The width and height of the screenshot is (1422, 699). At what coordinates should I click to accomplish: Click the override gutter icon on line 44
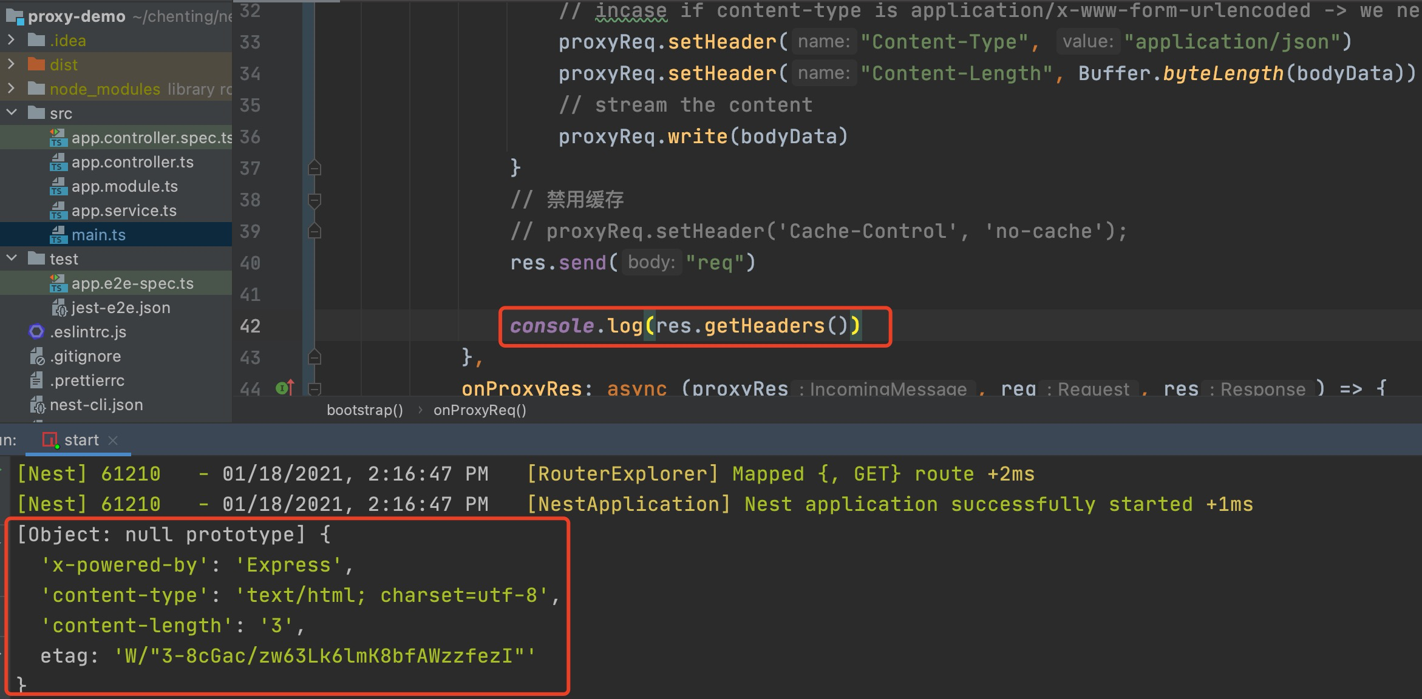285,387
